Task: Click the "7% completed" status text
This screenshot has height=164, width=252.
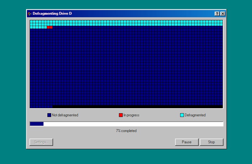Action: click(x=126, y=131)
